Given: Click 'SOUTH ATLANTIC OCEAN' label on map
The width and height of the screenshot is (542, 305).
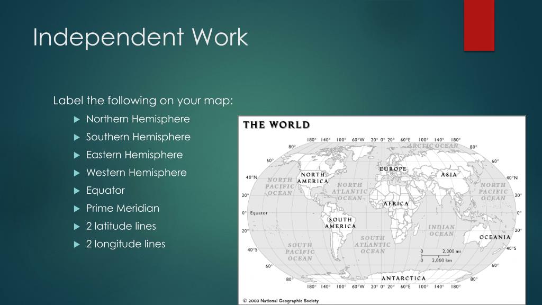Looking at the screenshot, I should tap(373, 245).
